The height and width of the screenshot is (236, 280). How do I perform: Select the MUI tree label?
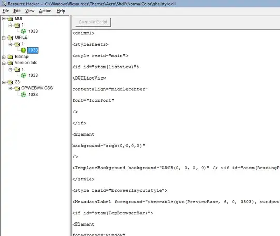pyautogui.click(x=18, y=19)
